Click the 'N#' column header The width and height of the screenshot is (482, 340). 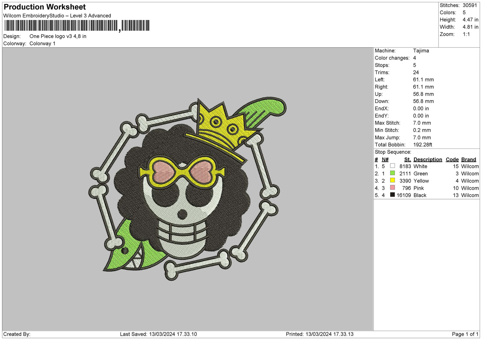click(385, 160)
